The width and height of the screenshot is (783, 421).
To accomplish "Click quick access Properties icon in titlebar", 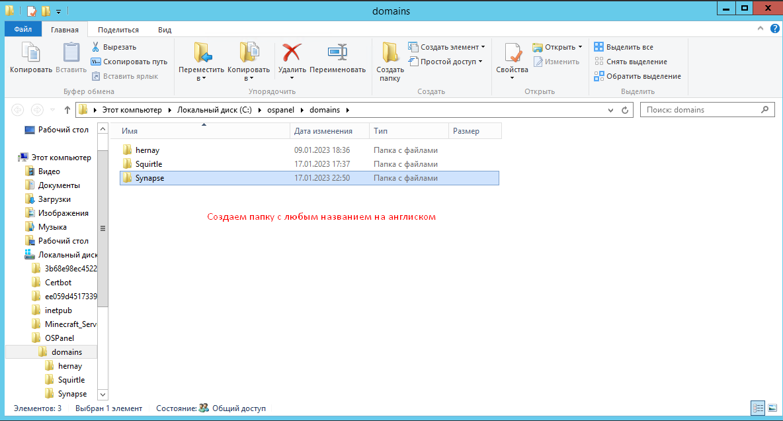I will point(32,11).
